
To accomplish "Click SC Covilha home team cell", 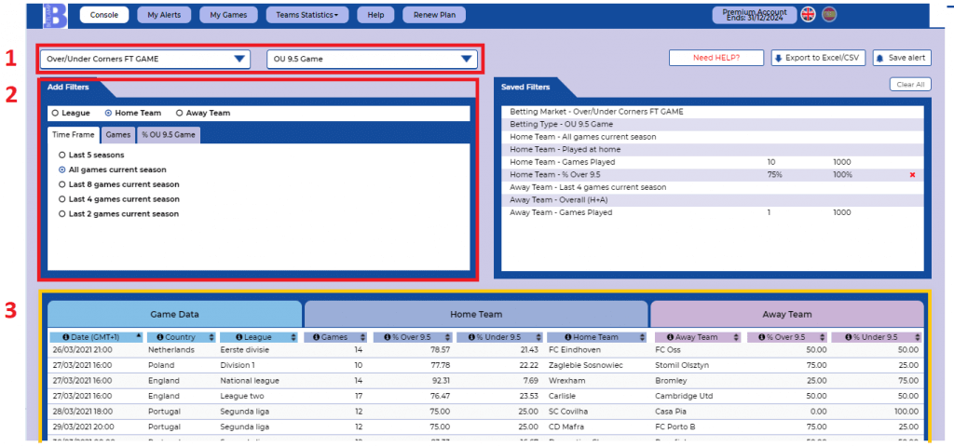I will pyautogui.click(x=571, y=412).
